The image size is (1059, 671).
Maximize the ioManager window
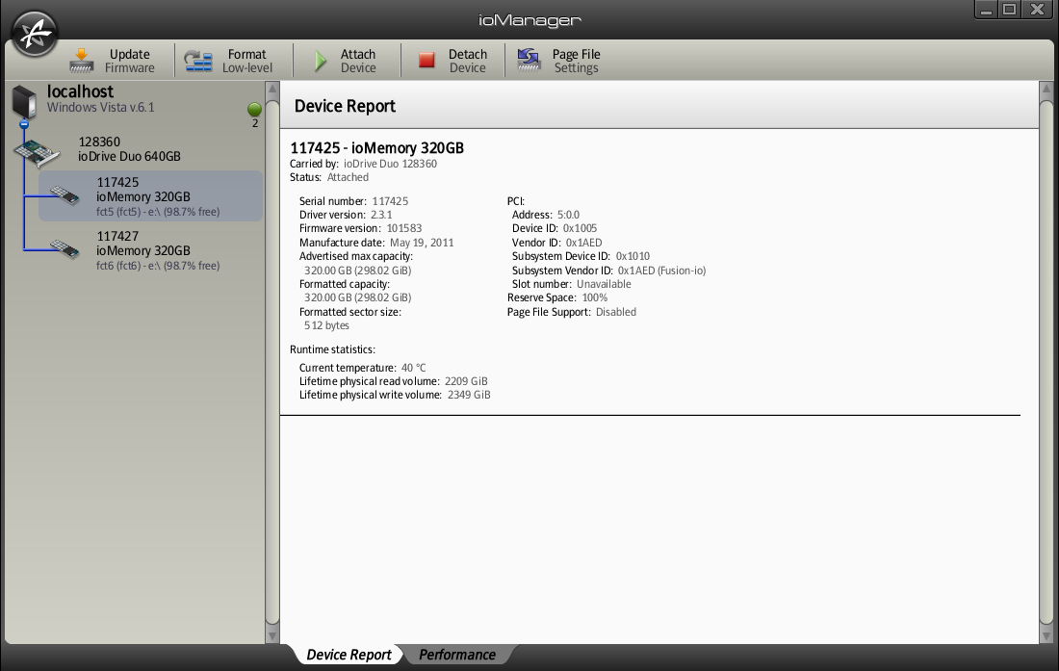1009,10
